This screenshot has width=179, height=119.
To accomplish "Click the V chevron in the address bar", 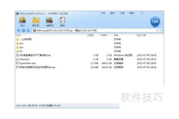I will coord(157,30).
